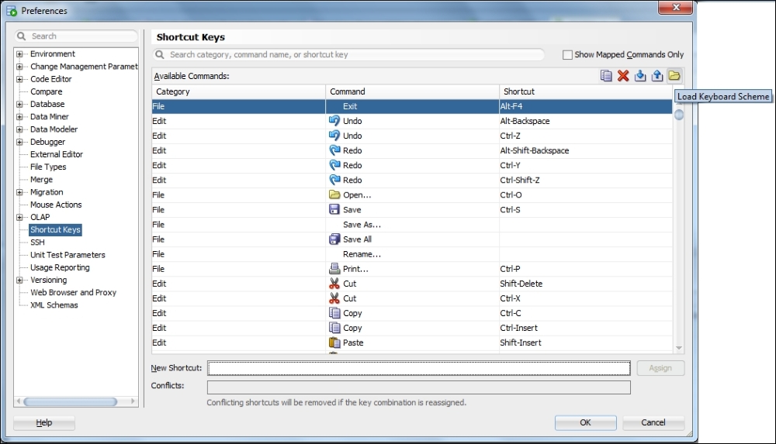Expand the Database tree node
The height and width of the screenshot is (444, 776).
(19, 104)
